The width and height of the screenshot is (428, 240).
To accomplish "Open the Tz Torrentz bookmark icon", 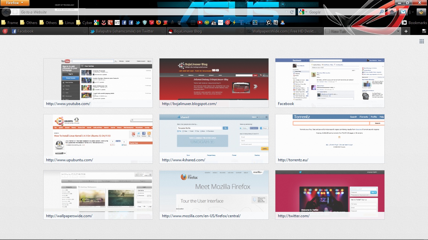I will [x=242, y=22].
